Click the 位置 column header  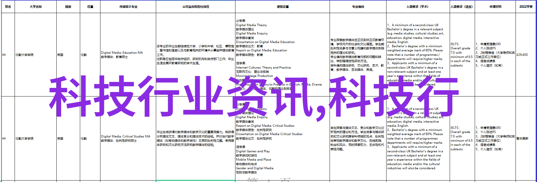click(90, 7)
